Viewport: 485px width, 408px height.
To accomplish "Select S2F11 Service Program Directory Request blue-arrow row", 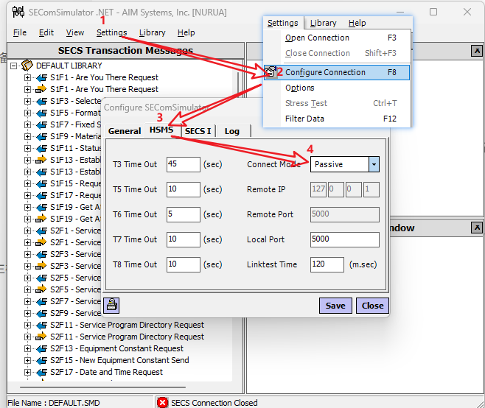I will pyautogui.click(x=127, y=325).
